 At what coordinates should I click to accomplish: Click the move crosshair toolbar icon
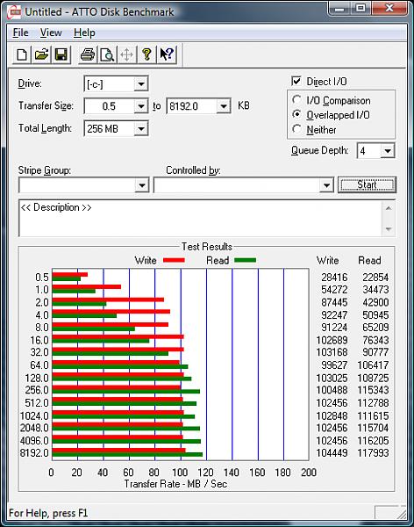(126, 54)
